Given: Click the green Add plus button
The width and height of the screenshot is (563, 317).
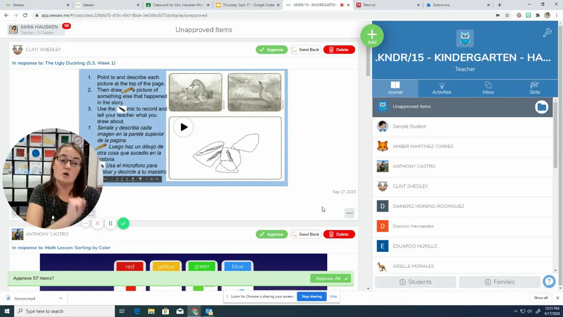Looking at the screenshot, I should click(372, 36).
